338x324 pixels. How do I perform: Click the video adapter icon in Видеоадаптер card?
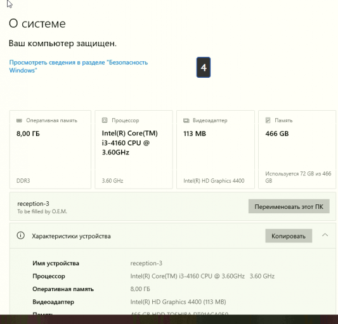click(x=186, y=120)
